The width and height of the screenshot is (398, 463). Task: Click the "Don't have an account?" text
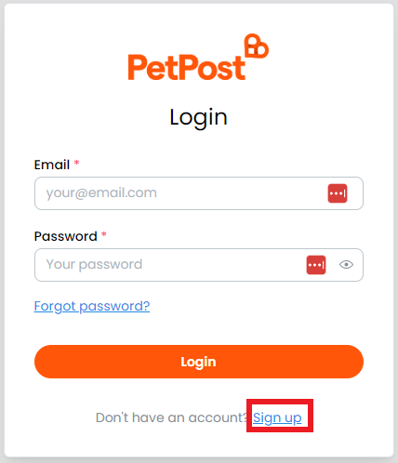[171, 417]
